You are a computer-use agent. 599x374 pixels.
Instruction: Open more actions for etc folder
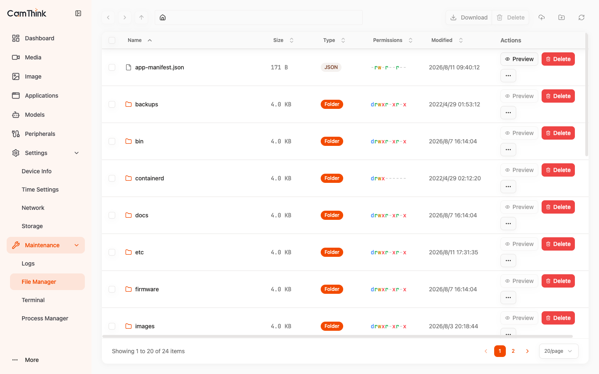pos(508,261)
